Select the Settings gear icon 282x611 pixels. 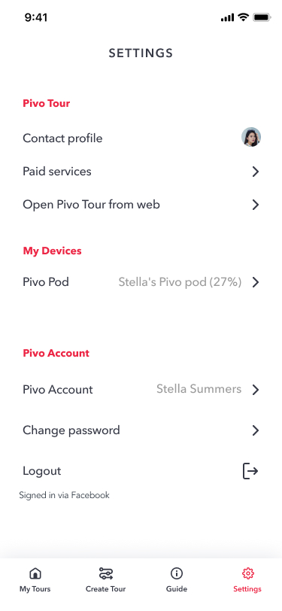coord(247,573)
